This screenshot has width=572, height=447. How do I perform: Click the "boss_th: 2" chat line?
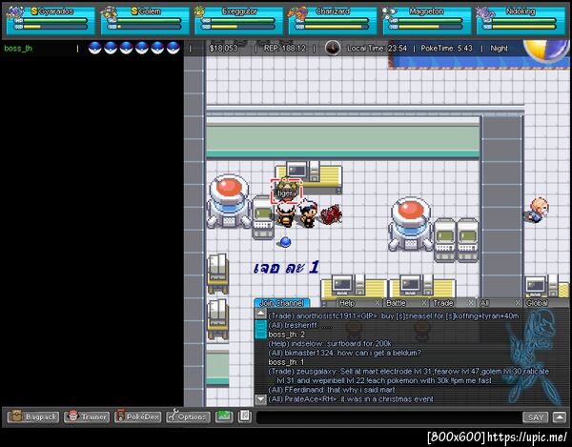(x=286, y=335)
